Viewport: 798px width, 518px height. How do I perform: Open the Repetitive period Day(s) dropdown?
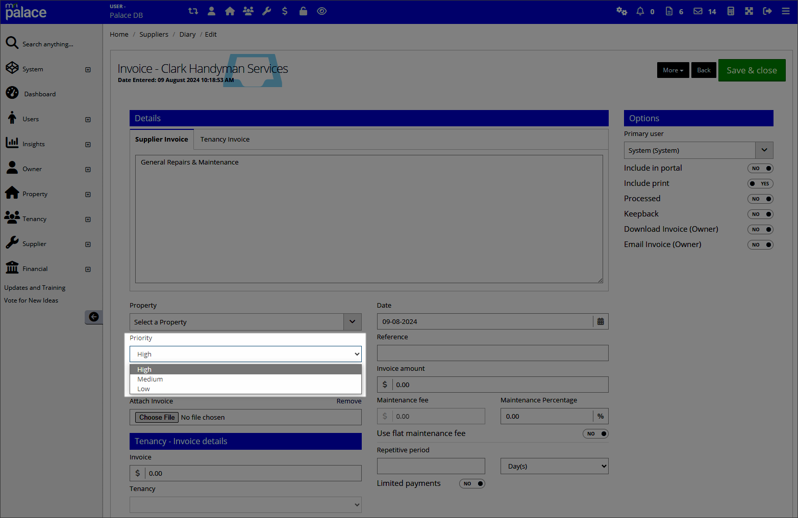click(554, 466)
